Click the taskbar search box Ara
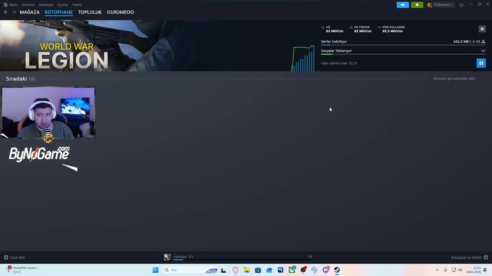This screenshot has width=492, height=276. tap(191, 270)
